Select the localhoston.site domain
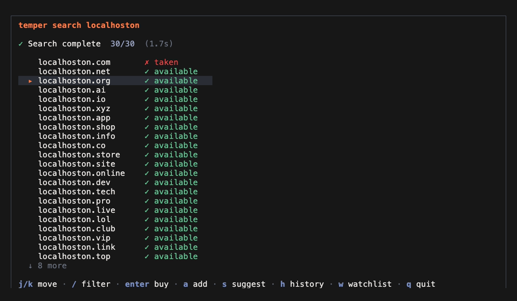 click(77, 164)
